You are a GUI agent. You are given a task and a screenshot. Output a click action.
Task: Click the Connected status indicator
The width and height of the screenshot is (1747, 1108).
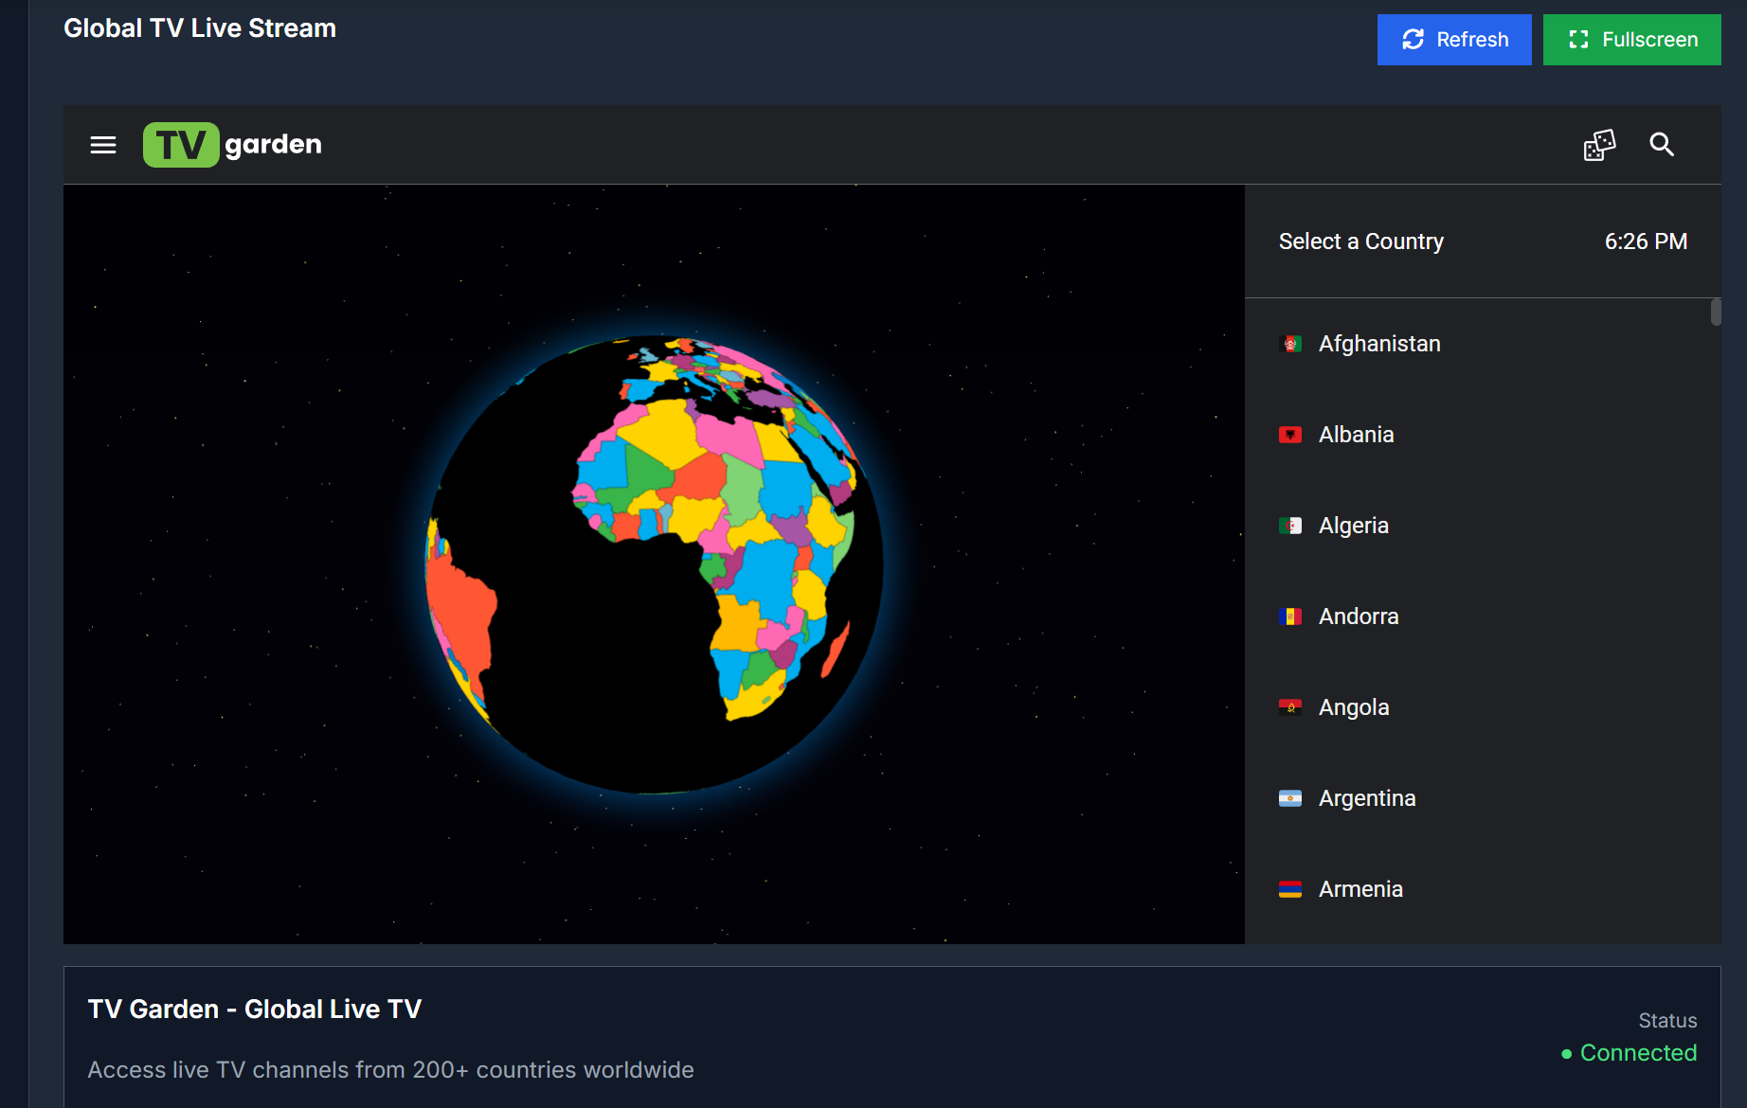coord(1629,1053)
